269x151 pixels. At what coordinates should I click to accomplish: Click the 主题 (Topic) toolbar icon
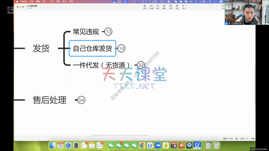coord(144,6)
